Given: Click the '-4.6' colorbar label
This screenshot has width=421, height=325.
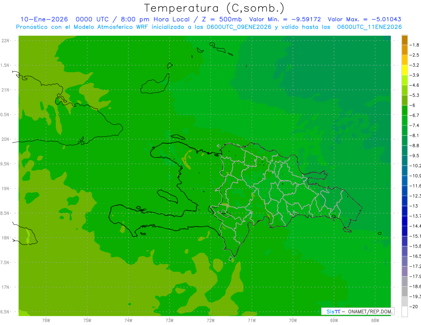Looking at the screenshot, I should click(x=414, y=85).
